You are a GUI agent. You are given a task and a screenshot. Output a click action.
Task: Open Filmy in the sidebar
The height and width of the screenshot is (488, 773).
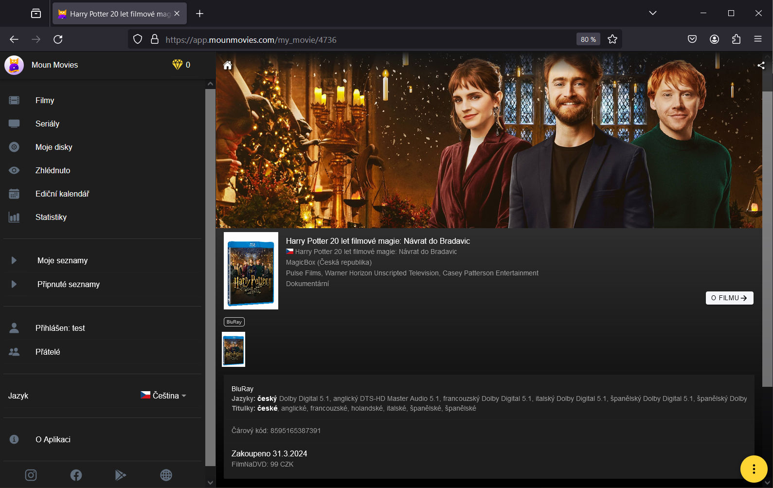click(x=45, y=100)
